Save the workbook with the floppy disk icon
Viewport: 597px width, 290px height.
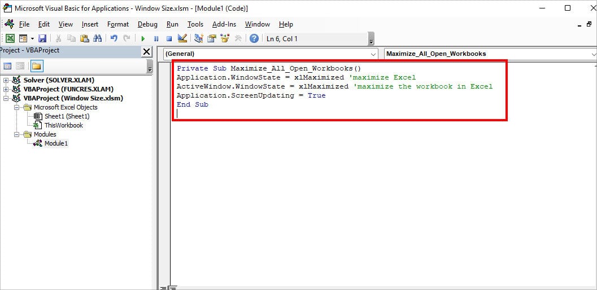coord(43,38)
